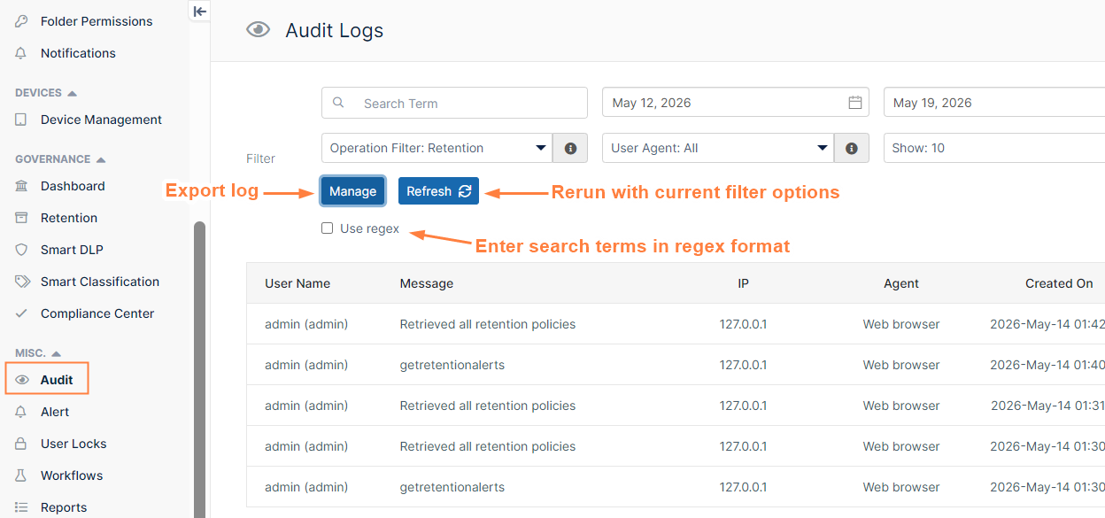Click the governance Dashboard building icon
The image size is (1105, 518).
click(21, 186)
